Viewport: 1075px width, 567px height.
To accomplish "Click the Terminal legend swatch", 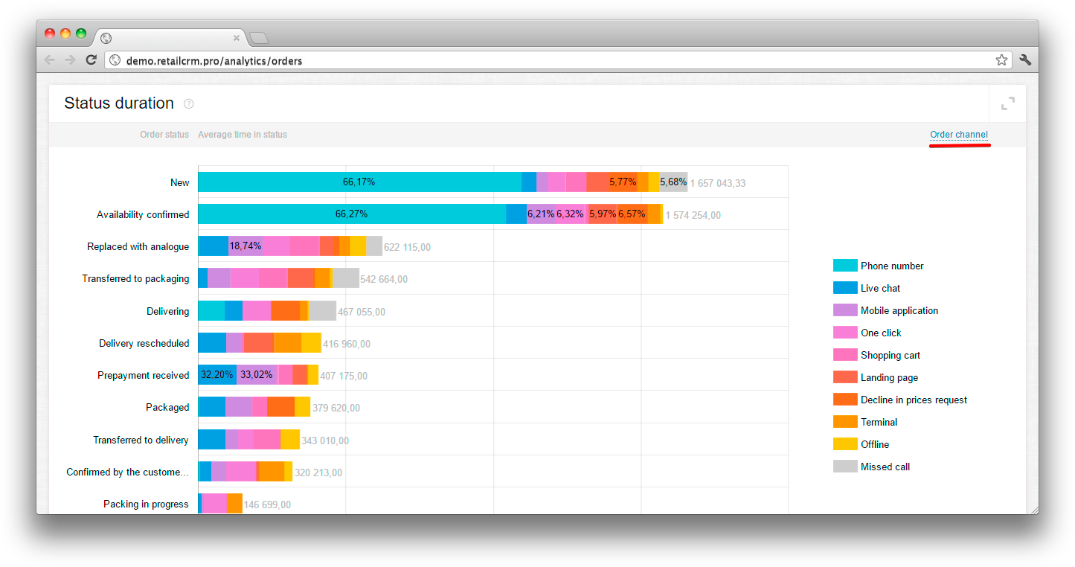I will pyautogui.click(x=845, y=422).
